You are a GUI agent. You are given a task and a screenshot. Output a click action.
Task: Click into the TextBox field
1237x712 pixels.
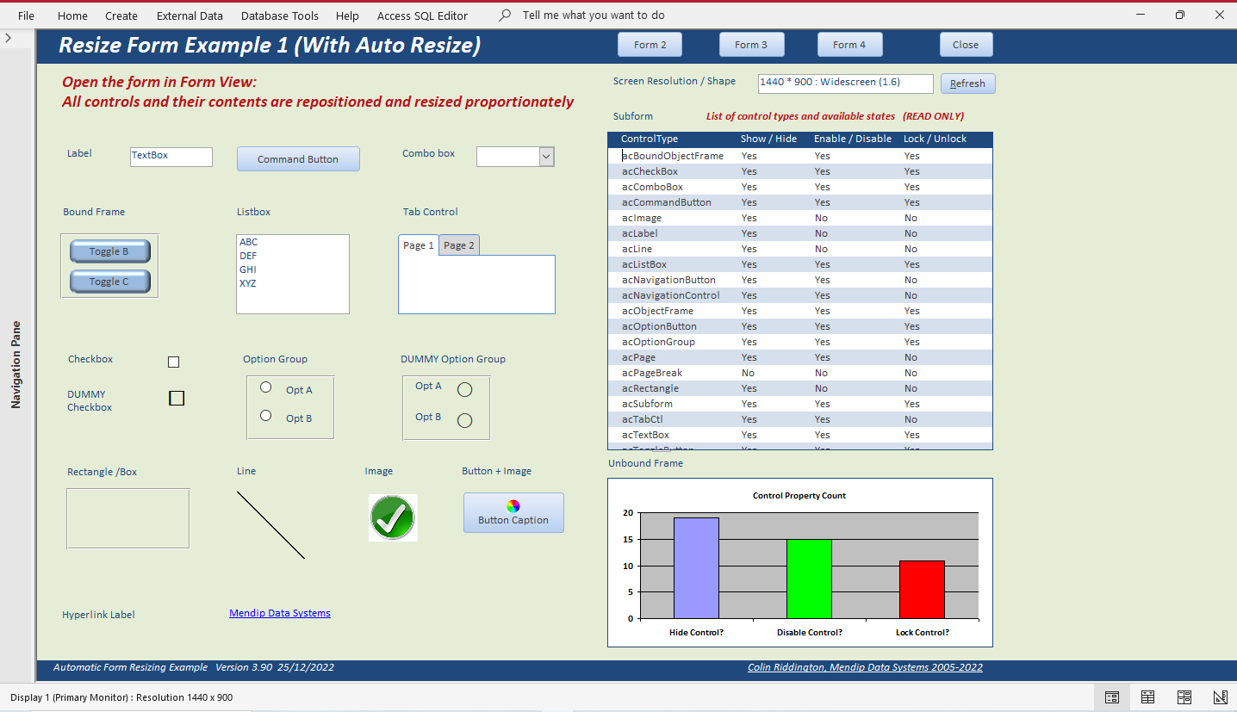(x=171, y=157)
